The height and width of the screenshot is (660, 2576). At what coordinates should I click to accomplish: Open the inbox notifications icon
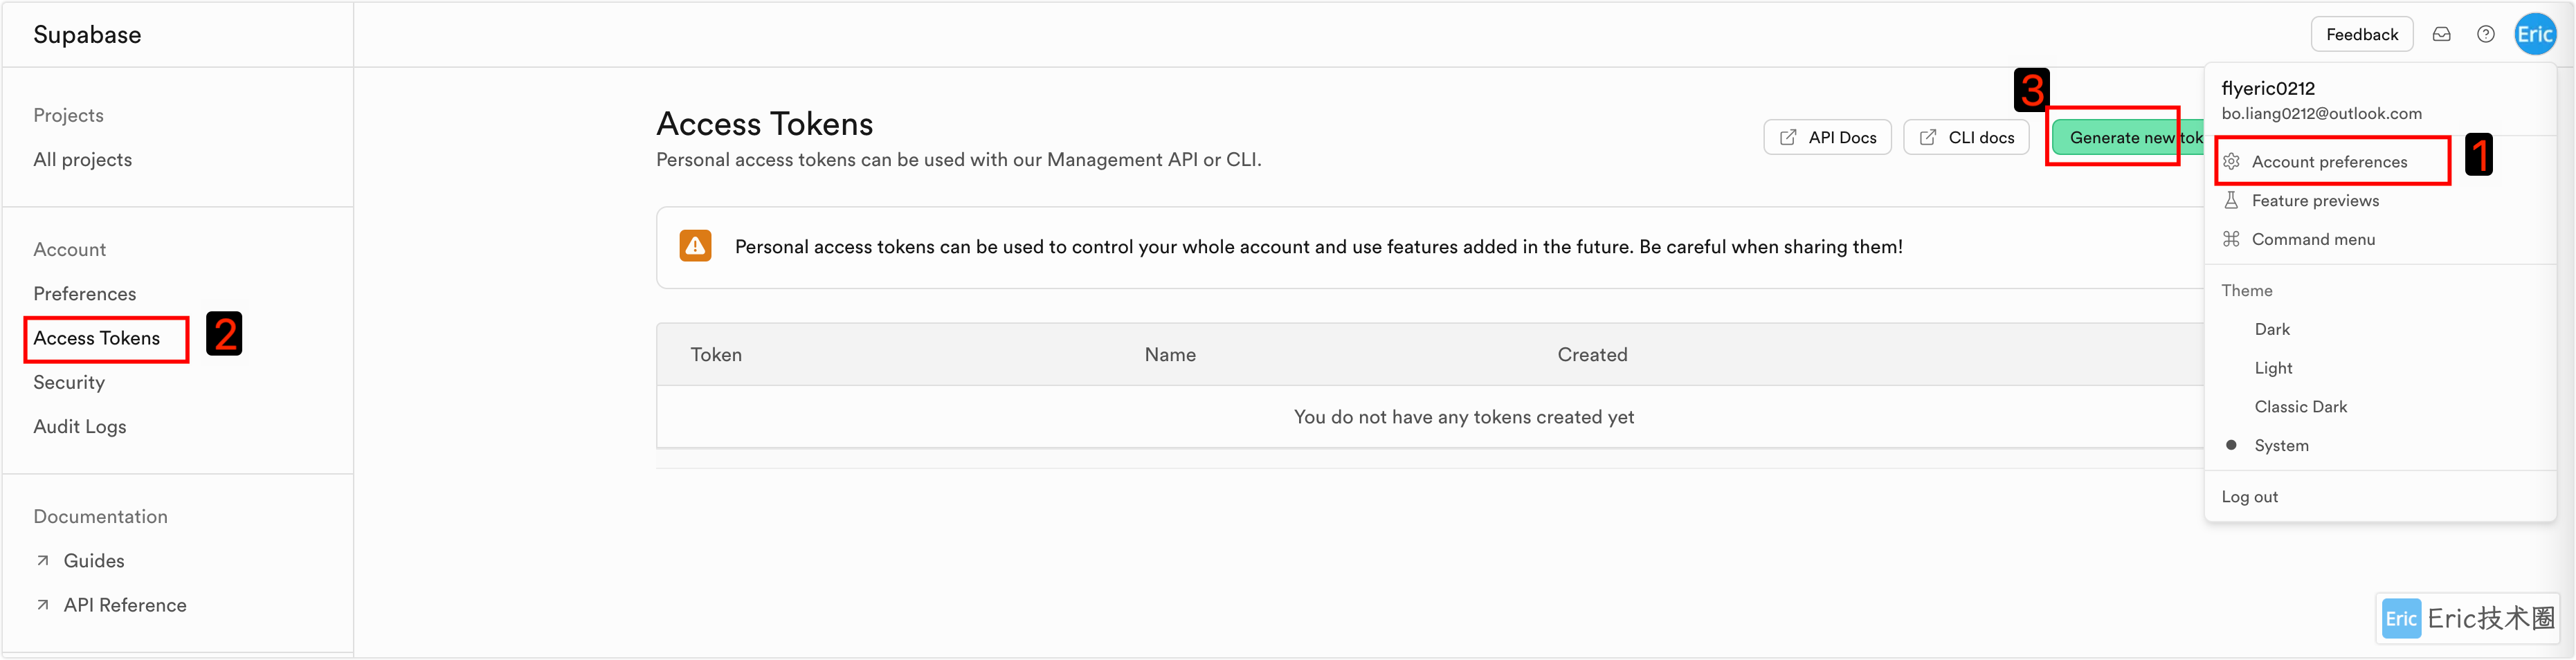[2441, 34]
